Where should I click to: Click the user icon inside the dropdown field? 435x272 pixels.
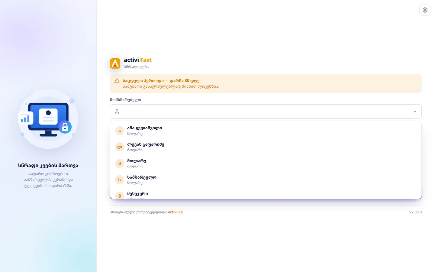[x=117, y=112]
